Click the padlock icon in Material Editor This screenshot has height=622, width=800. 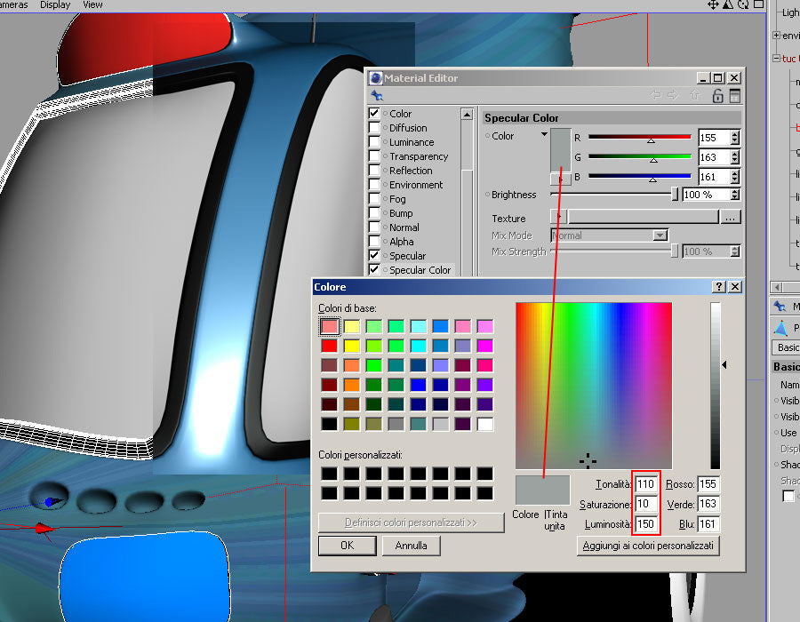point(717,96)
